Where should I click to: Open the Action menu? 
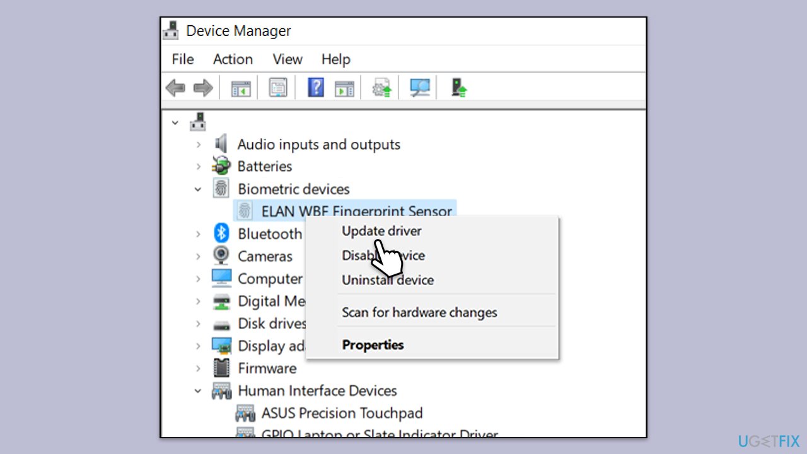(x=233, y=59)
